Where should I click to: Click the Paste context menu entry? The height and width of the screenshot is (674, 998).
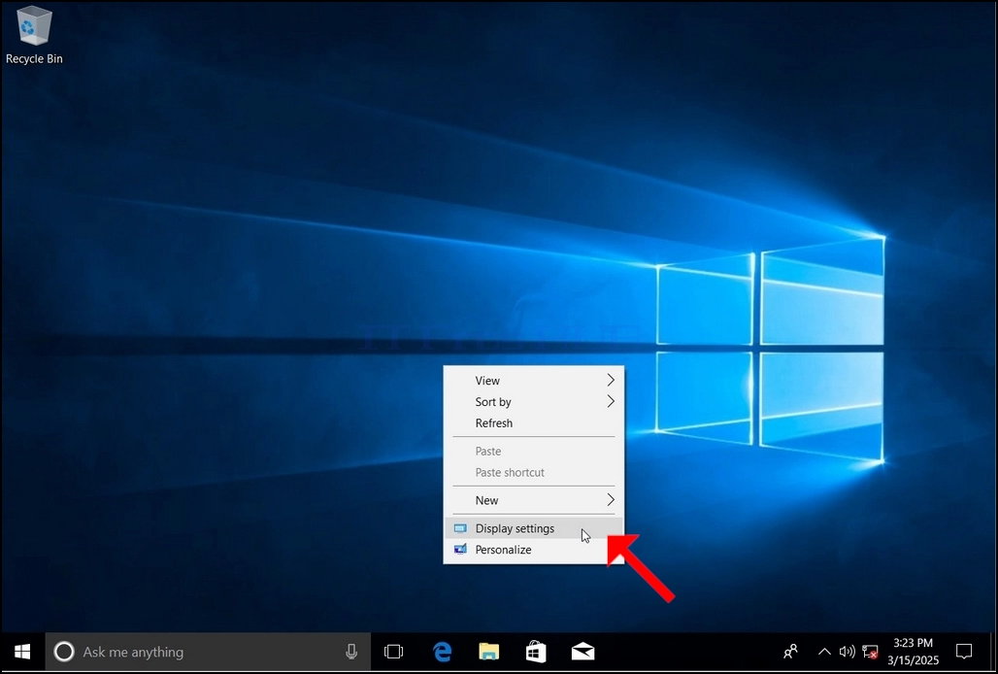click(x=533, y=452)
